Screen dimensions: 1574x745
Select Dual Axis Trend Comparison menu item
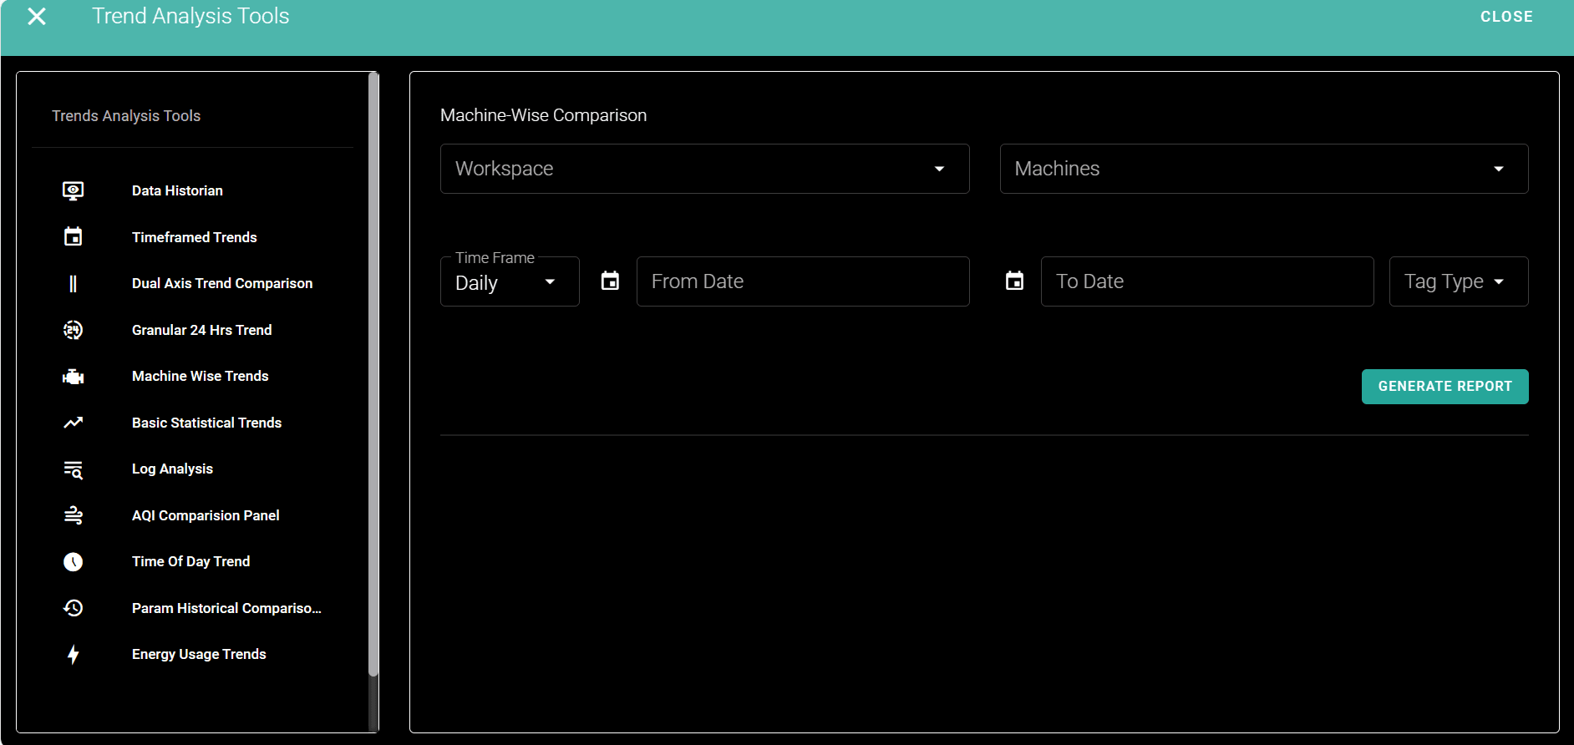coord(221,284)
